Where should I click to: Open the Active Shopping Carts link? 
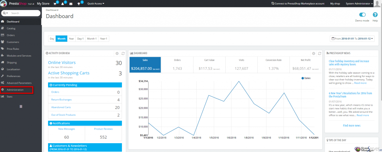pyautogui.click(x=69, y=73)
